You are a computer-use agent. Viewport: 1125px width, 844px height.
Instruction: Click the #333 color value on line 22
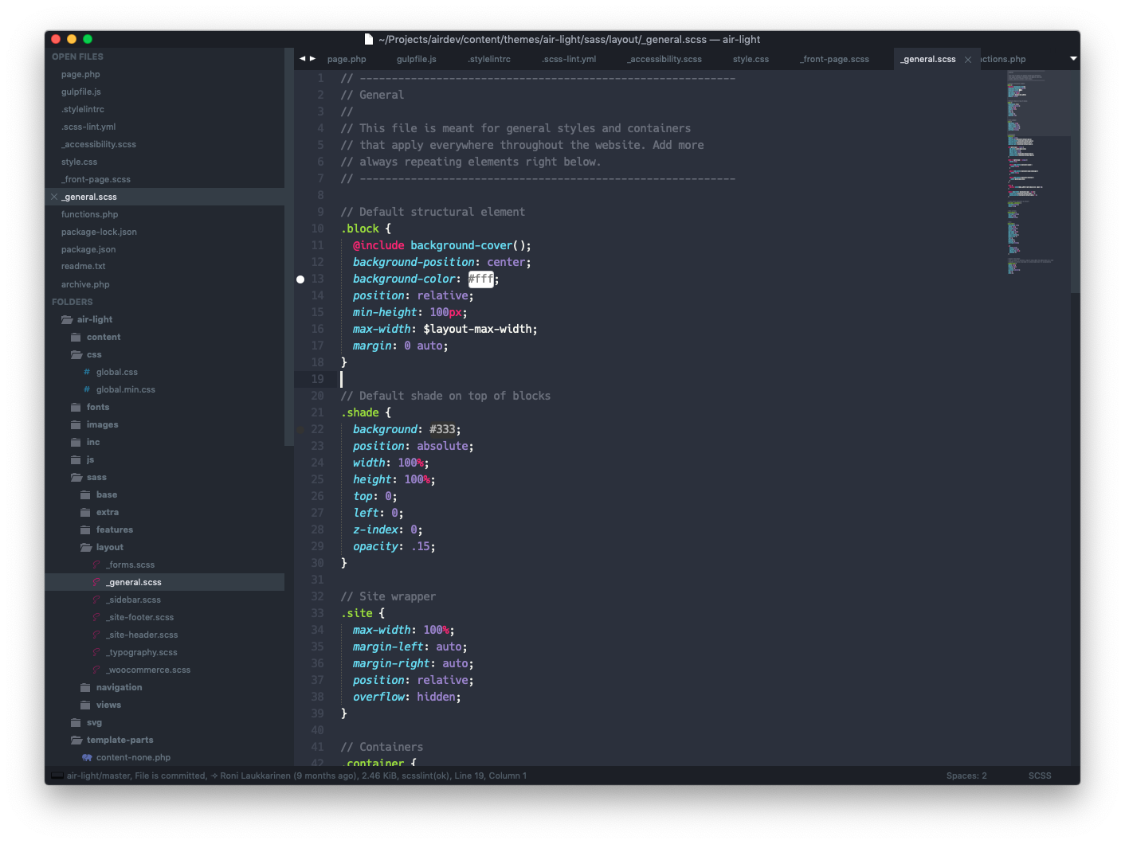tap(442, 429)
